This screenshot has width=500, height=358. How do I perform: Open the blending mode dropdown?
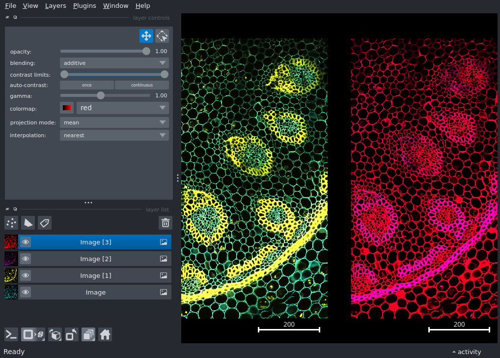pyautogui.click(x=114, y=63)
